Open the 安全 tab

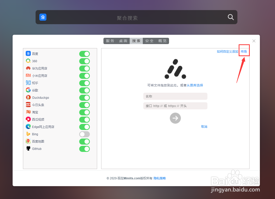click(x=149, y=41)
